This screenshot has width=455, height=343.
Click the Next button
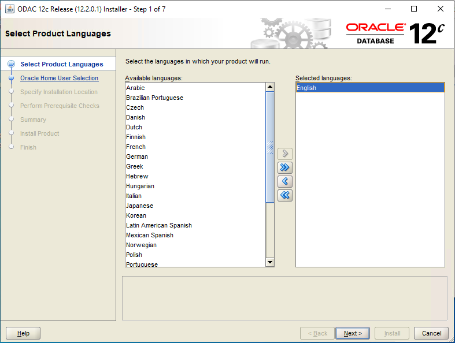click(353, 333)
